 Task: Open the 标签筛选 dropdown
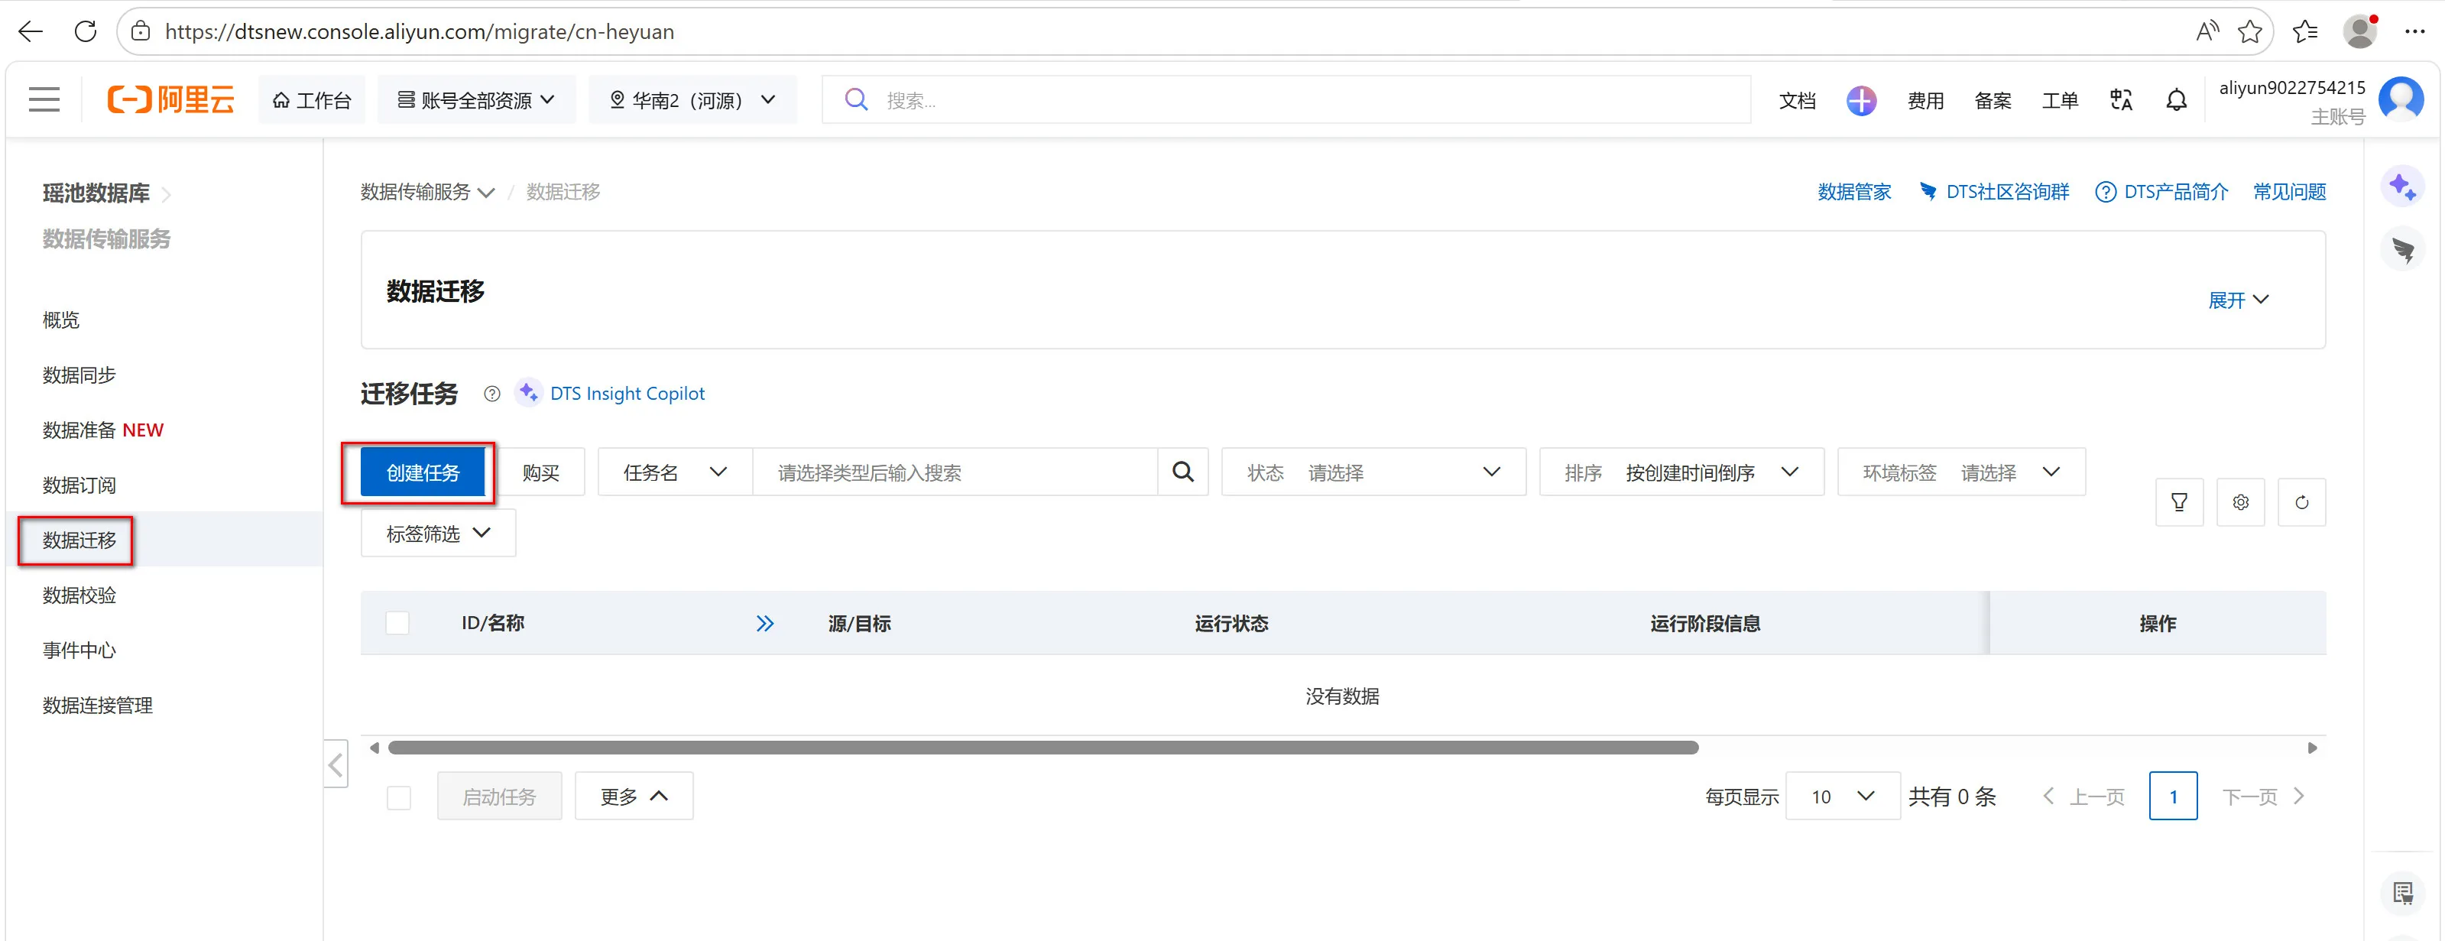point(437,534)
